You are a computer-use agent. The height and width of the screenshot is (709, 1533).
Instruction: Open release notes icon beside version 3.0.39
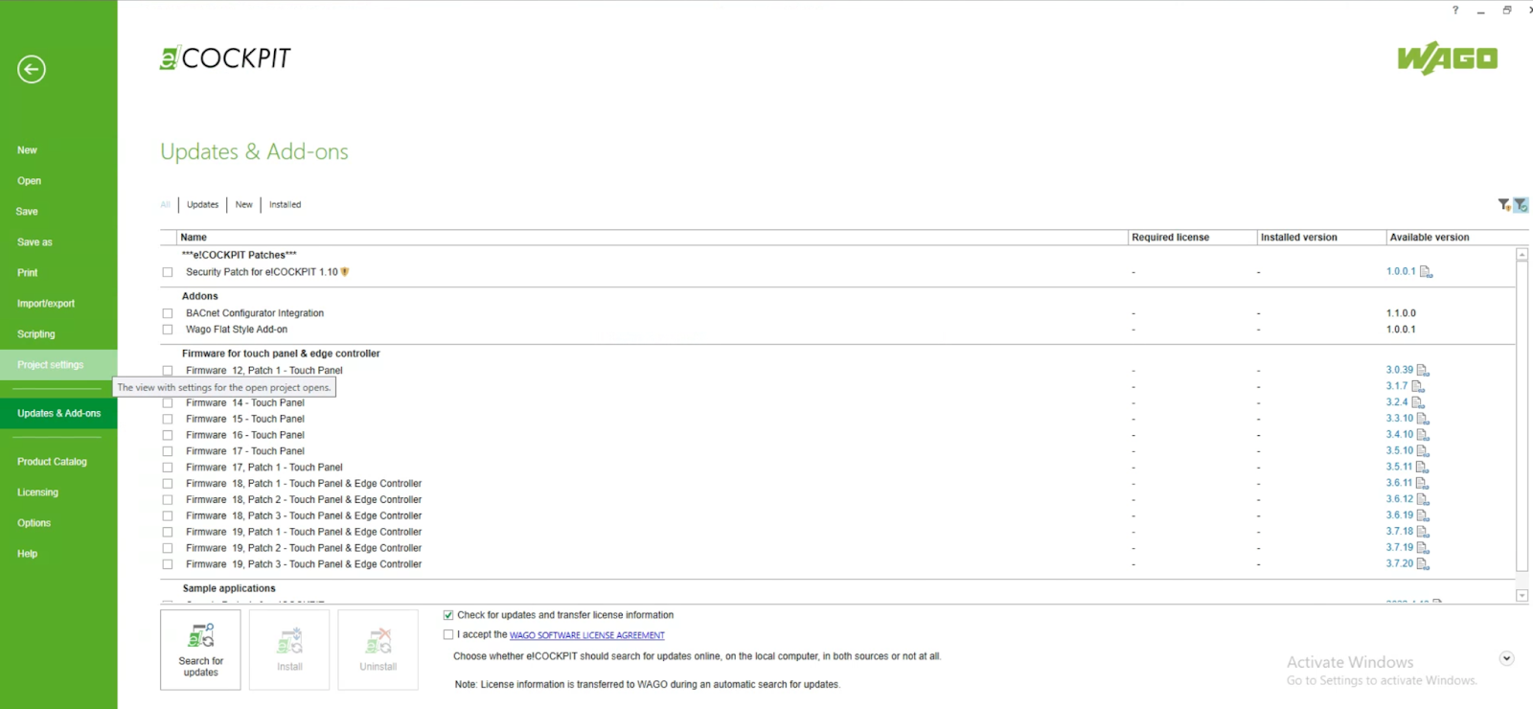click(1423, 371)
